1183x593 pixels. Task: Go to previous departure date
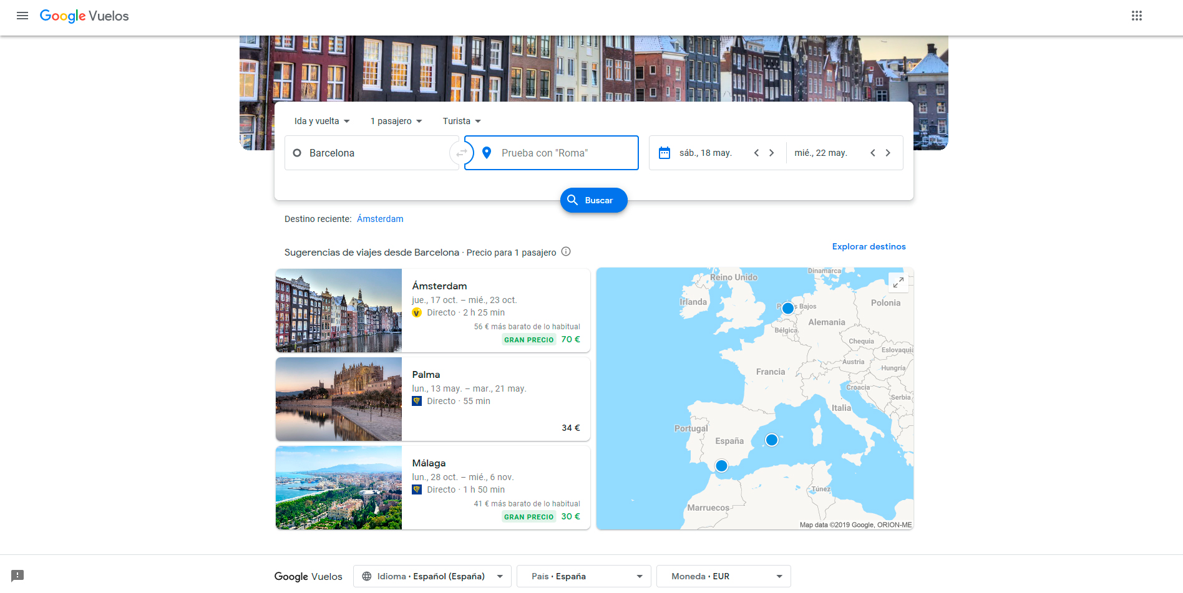point(756,153)
